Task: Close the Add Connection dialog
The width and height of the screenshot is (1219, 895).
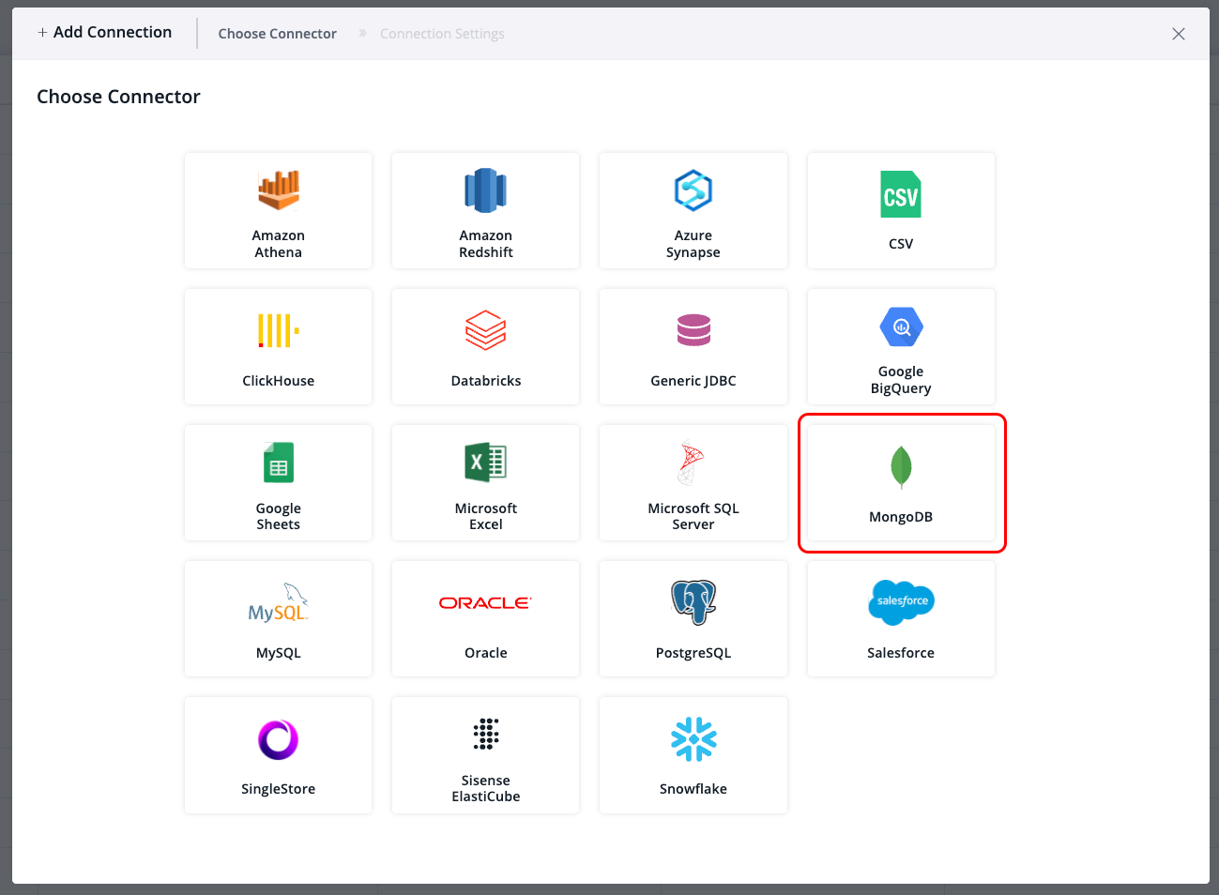Action: tap(1179, 34)
